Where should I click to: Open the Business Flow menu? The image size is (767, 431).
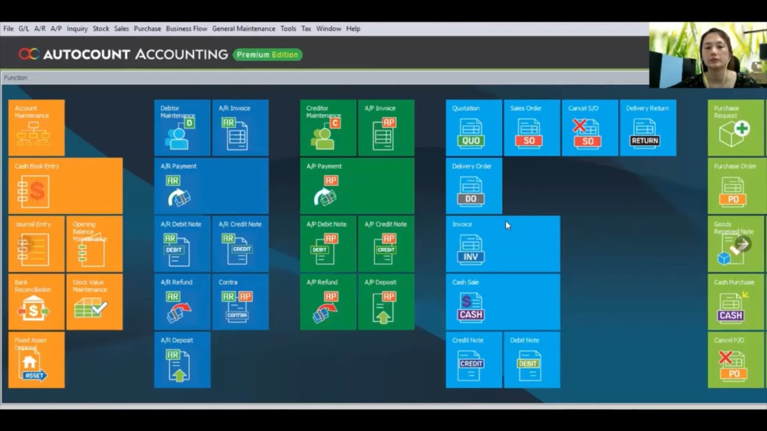point(187,29)
